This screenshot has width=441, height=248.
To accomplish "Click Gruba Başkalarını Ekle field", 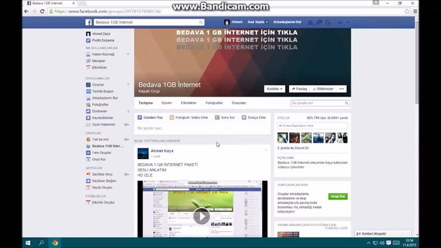I will pos(312,126).
